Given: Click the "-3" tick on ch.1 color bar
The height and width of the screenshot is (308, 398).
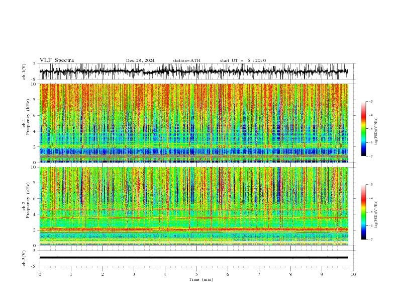Looking at the screenshot, I should [371, 102].
